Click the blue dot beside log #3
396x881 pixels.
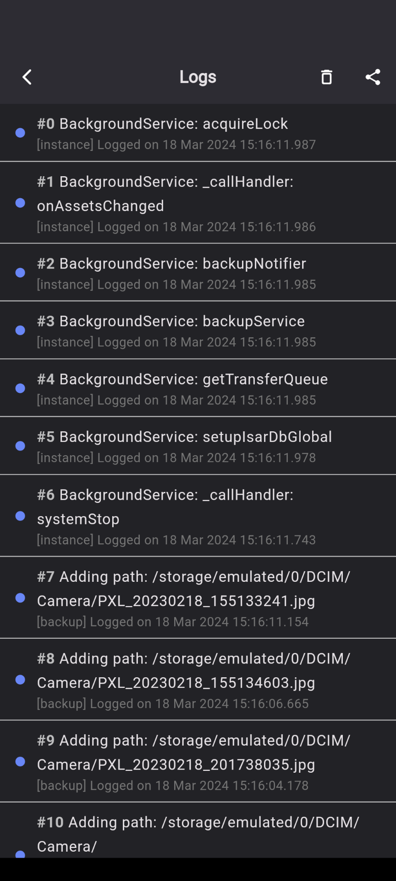(20, 330)
